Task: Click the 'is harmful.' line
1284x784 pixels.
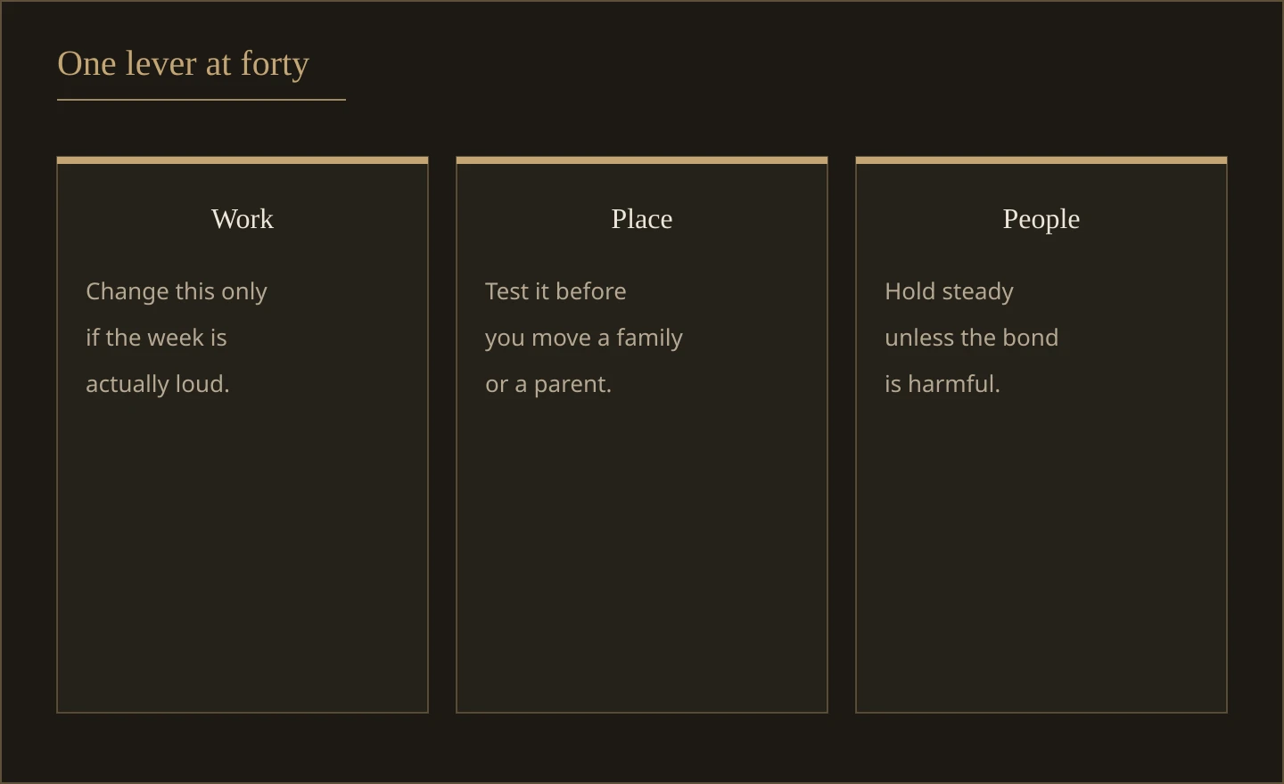Action: pos(942,384)
